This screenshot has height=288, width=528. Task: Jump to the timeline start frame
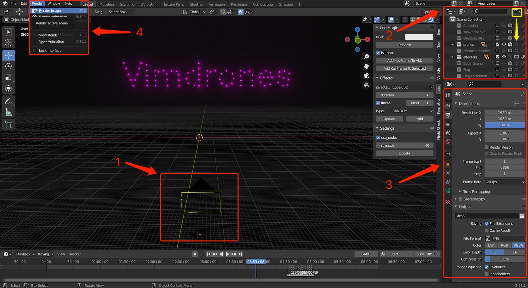click(x=209, y=254)
